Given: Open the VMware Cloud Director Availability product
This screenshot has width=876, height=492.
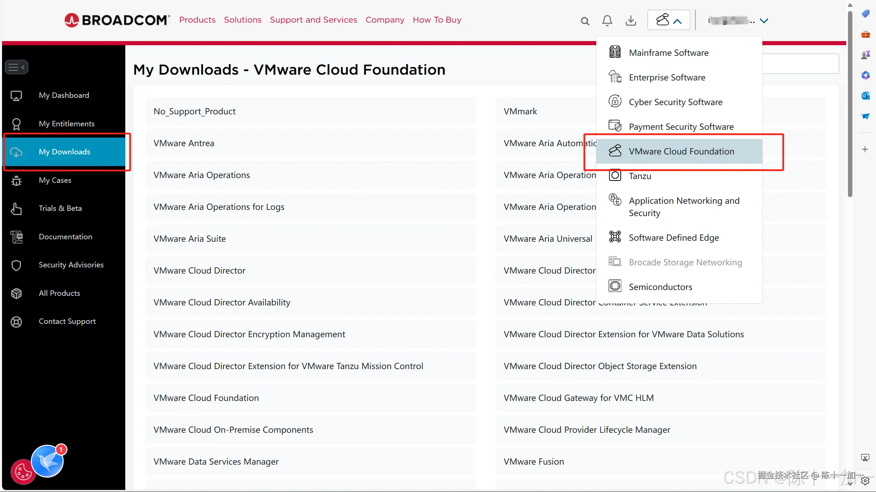Looking at the screenshot, I should [221, 302].
